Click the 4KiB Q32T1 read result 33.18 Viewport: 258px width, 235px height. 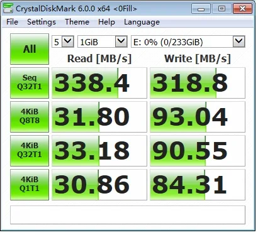coord(99,151)
